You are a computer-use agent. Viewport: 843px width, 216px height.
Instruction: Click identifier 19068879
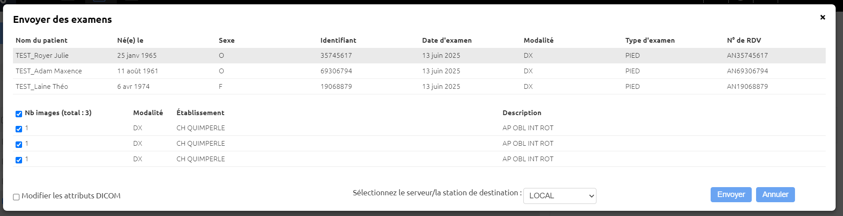click(x=336, y=87)
